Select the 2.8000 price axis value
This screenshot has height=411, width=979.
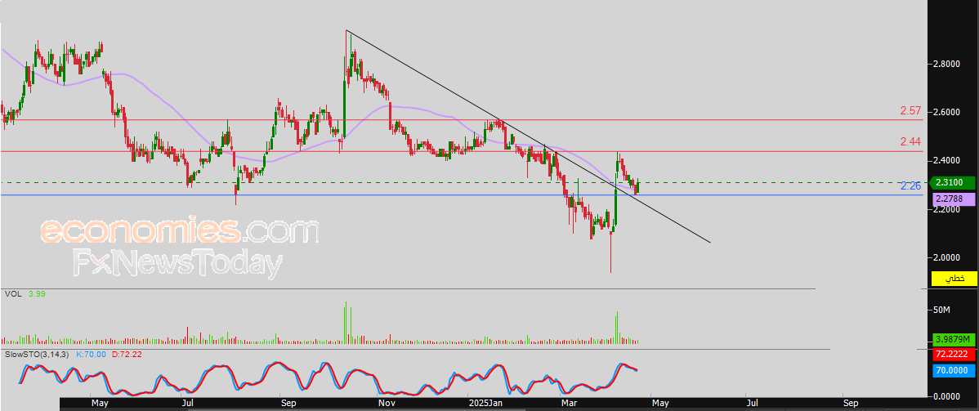tap(948, 64)
